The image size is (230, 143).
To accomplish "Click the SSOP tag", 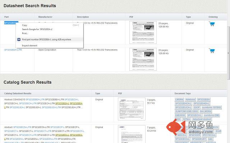I will 197,107.
